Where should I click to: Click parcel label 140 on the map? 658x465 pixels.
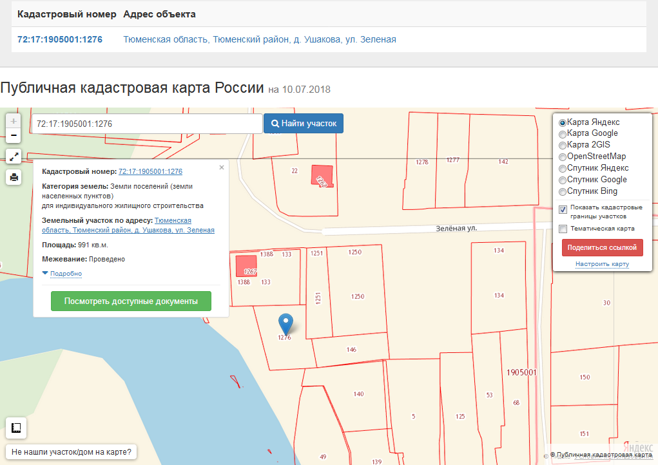click(x=358, y=394)
